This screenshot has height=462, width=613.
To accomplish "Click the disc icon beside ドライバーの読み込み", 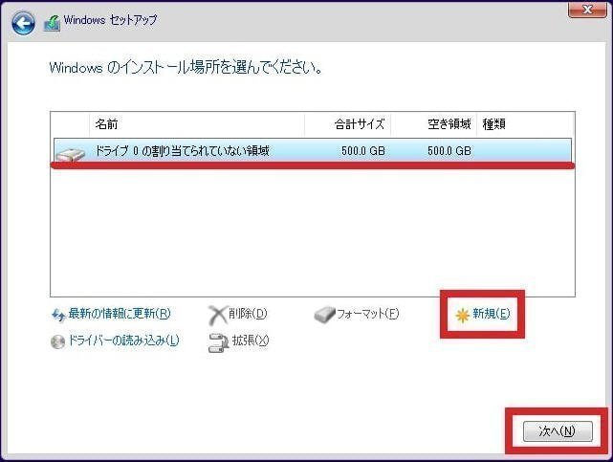I will [x=58, y=342].
